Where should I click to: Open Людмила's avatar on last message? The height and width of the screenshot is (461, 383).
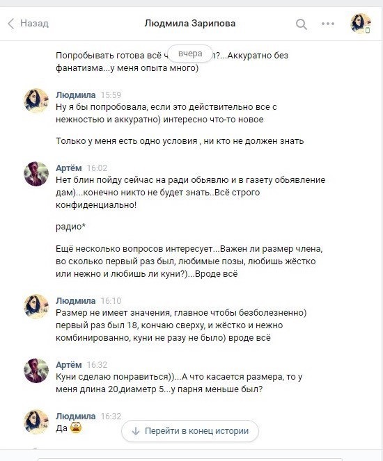(x=36, y=422)
